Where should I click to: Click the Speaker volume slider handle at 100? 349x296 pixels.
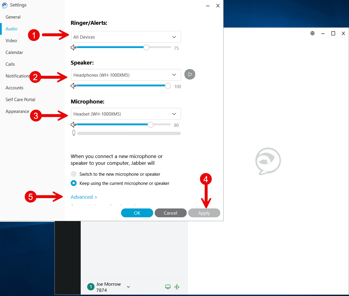click(168, 86)
